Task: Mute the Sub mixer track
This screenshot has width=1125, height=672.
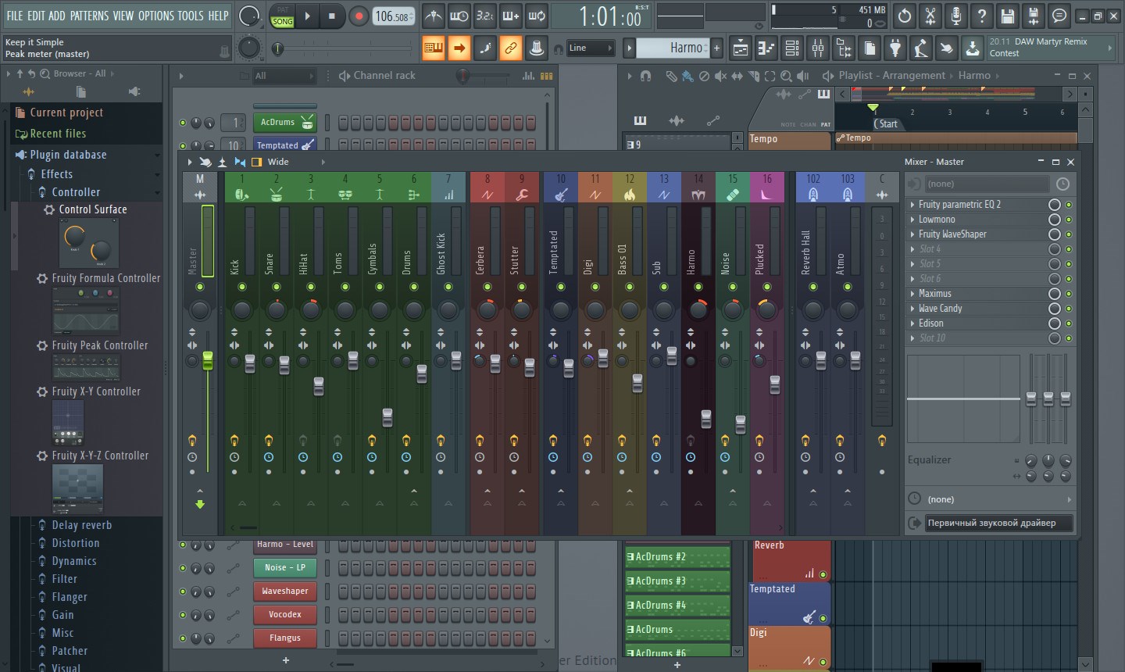Action: pyautogui.click(x=664, y=287)
